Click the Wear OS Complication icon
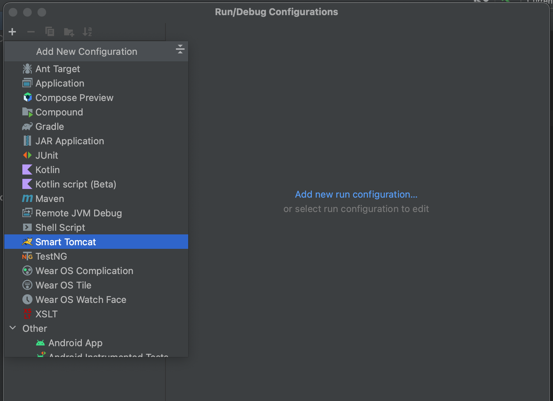The image size is (553, 401). pos(27,270)
